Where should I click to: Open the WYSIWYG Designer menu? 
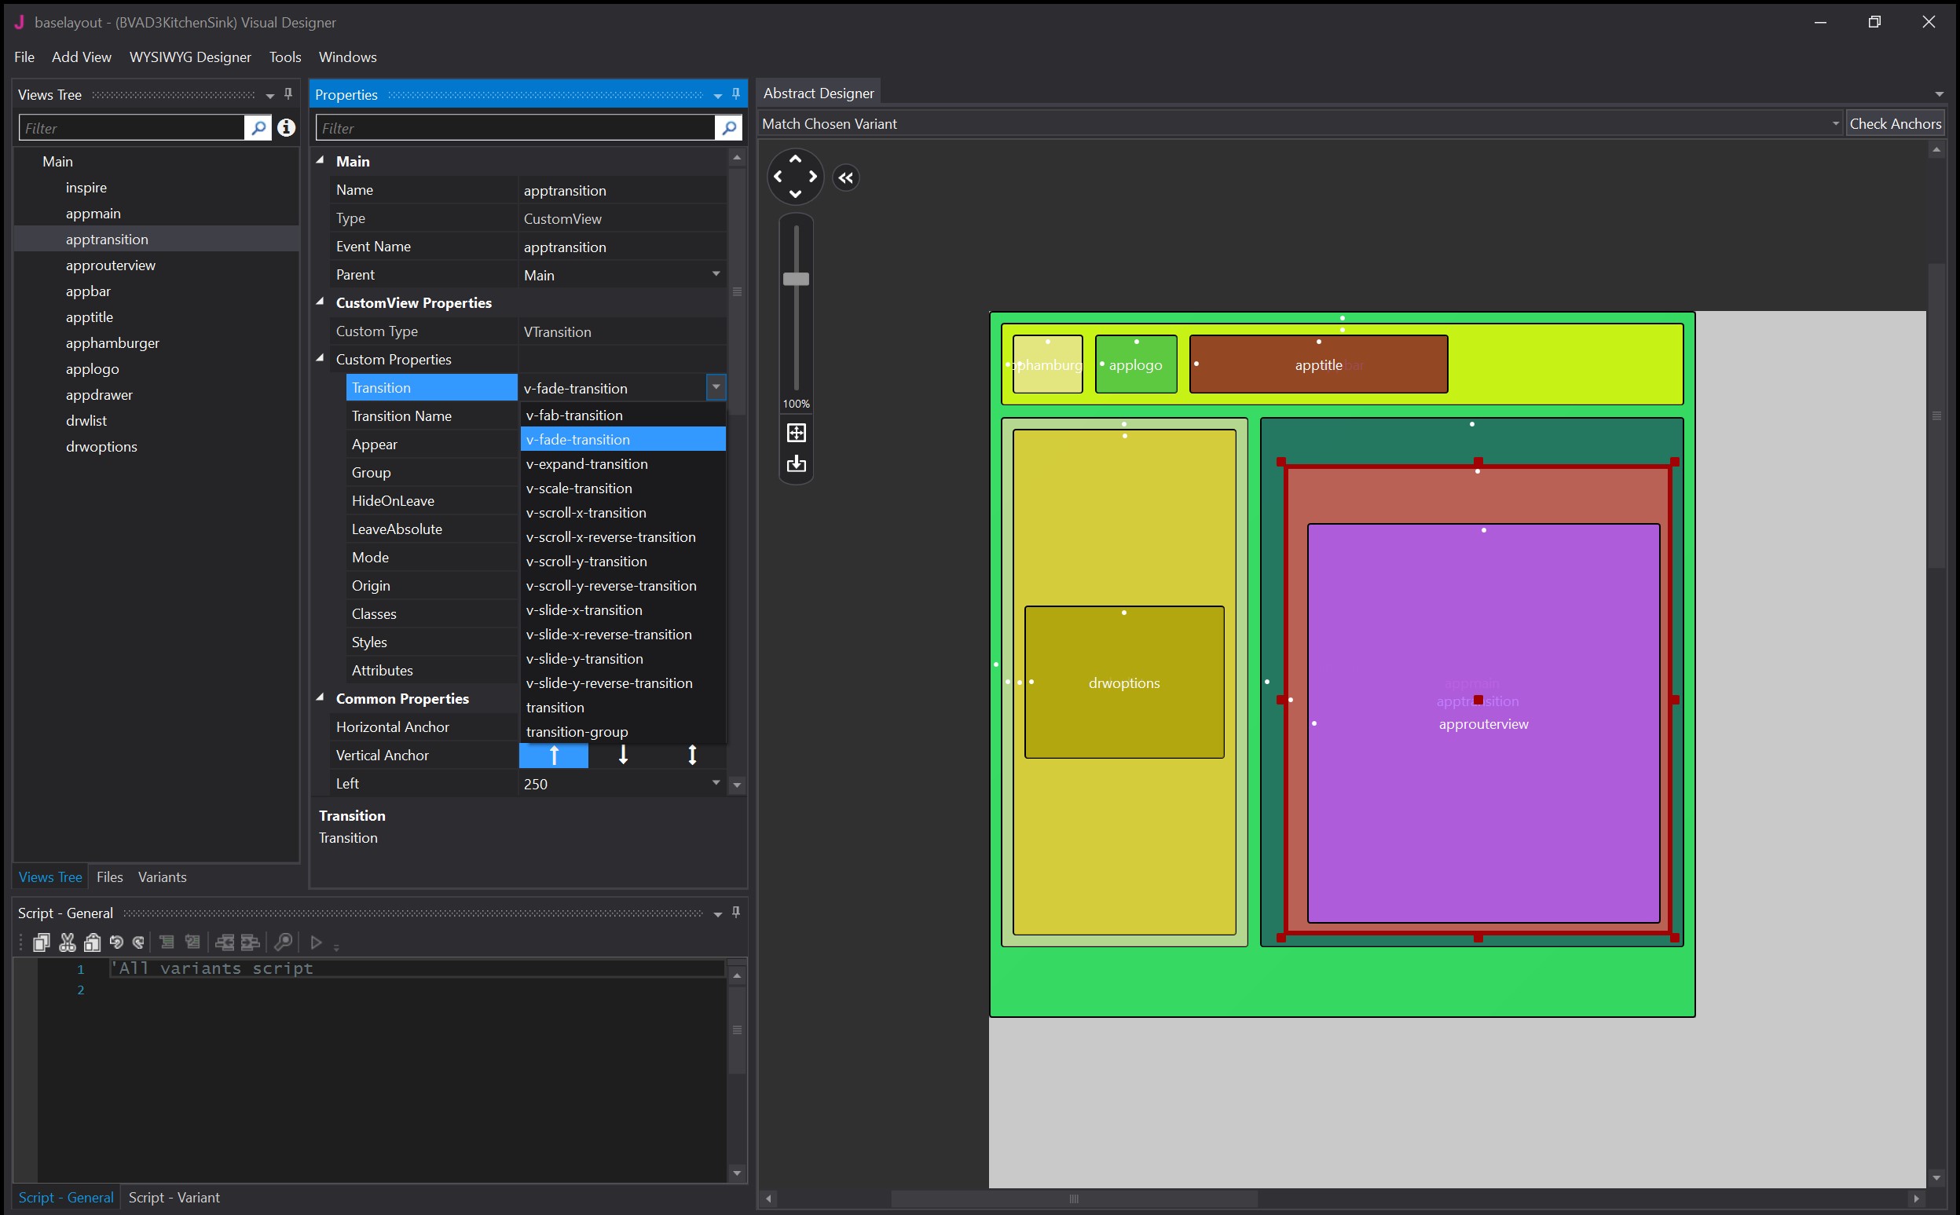tap(189, 57)
